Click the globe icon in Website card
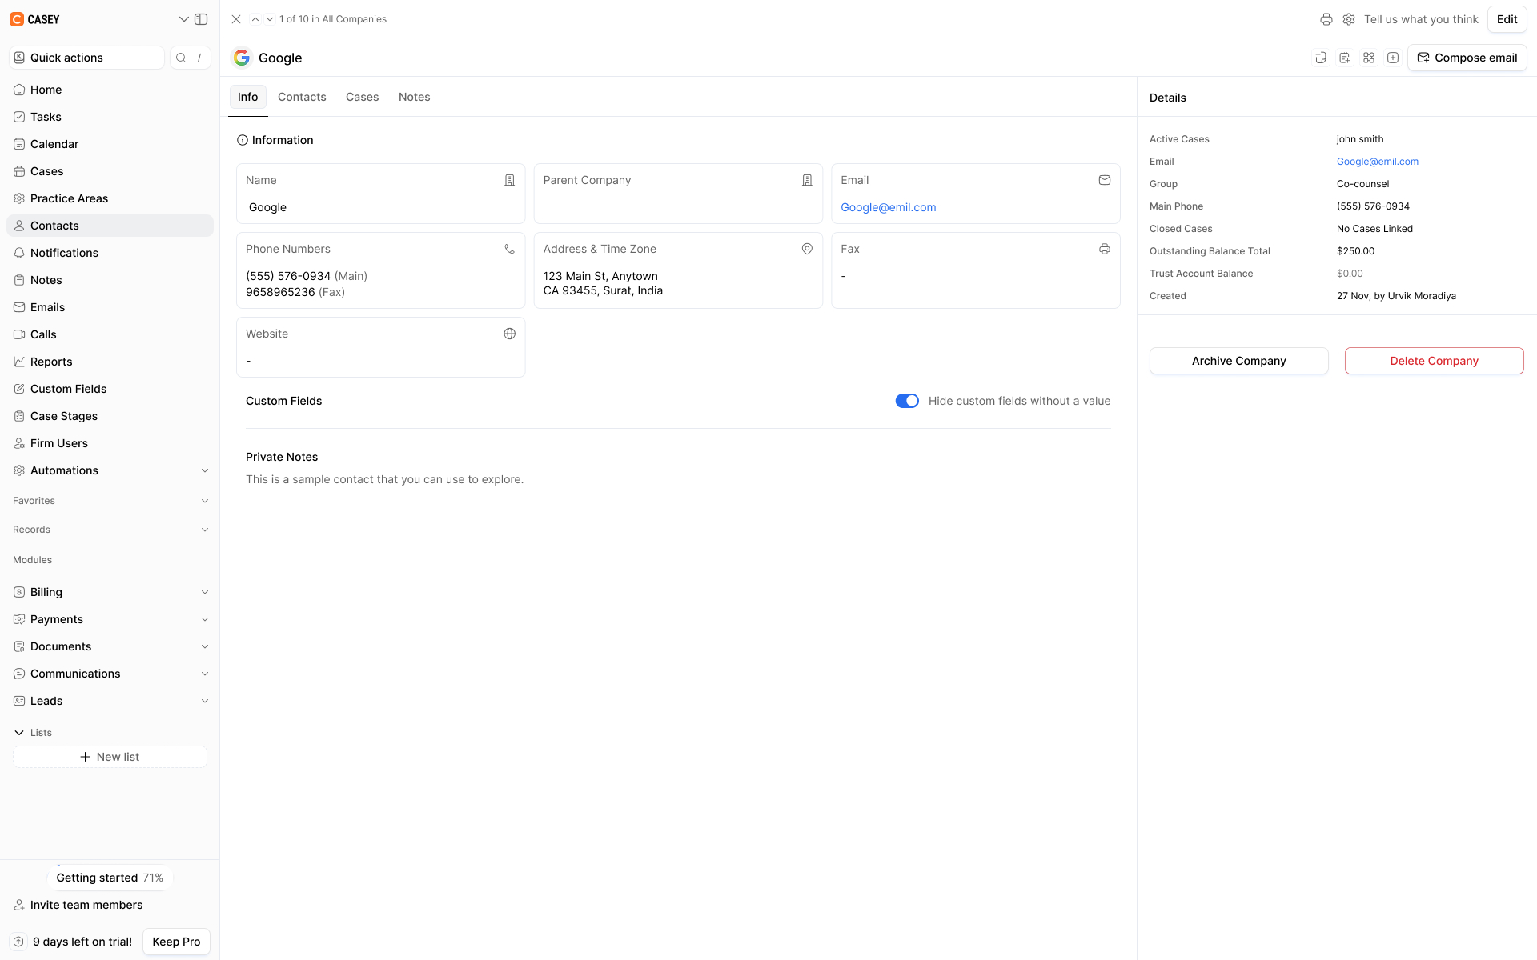Image resolution: width=1537 pixels, height=960 pixels. click(x=509, y=334)
